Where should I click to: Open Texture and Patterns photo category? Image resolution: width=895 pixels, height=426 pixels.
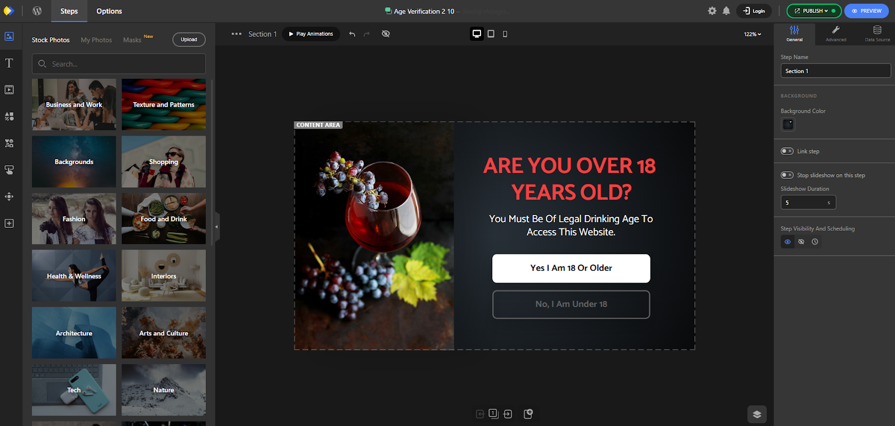(163, 104)
